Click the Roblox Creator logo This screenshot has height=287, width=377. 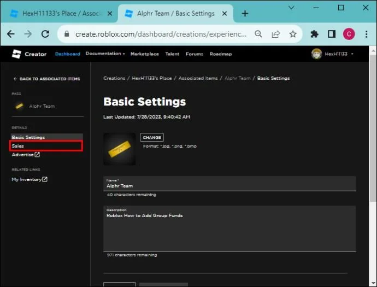29,54
